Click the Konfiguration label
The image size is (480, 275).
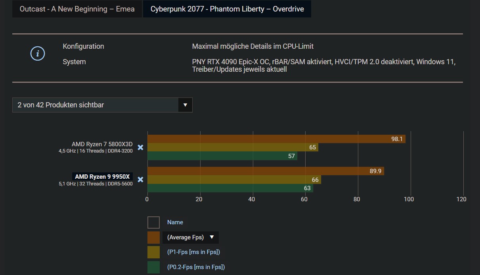point(83,46)
